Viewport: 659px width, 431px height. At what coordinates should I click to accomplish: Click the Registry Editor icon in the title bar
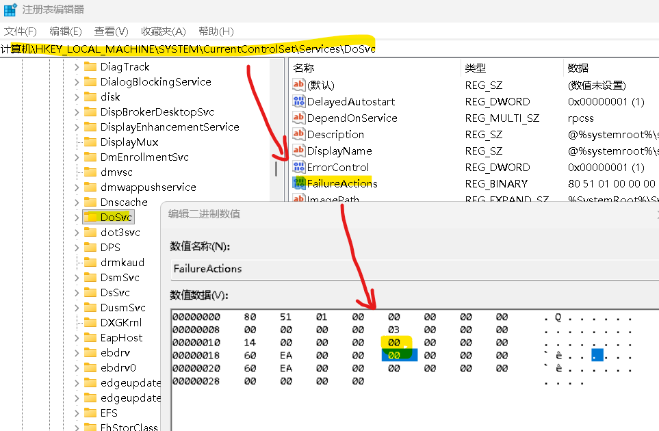point(10,9)
